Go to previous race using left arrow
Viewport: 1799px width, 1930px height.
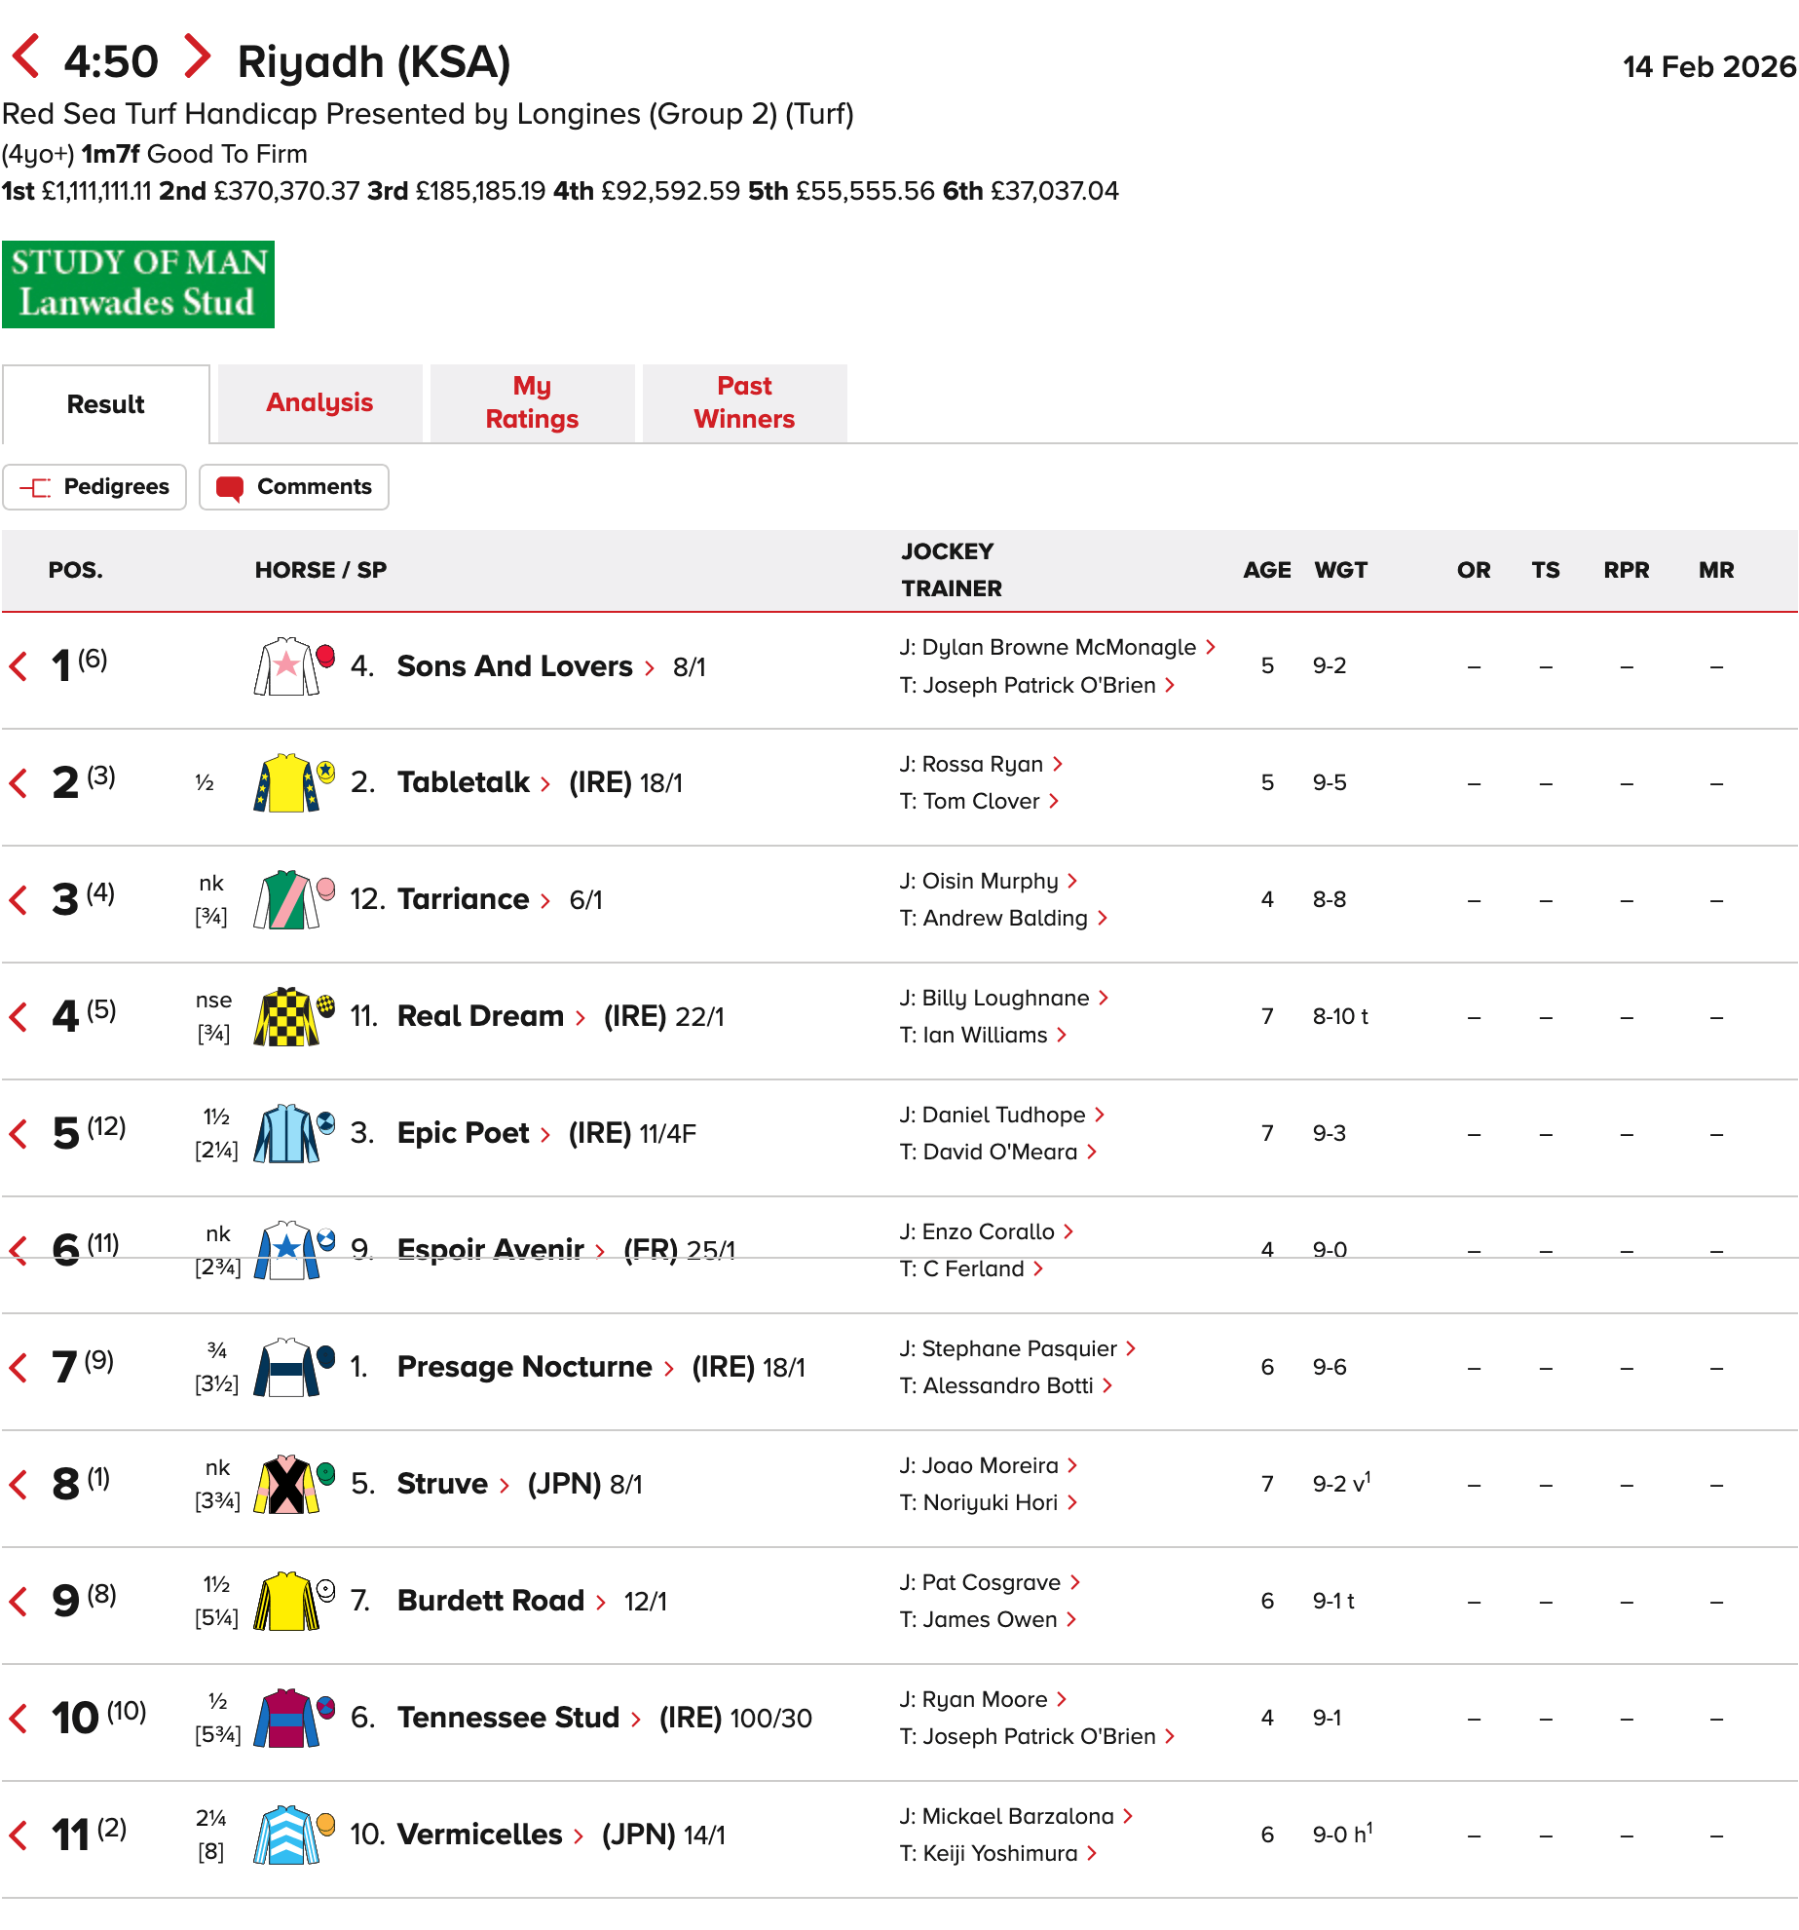25,57
